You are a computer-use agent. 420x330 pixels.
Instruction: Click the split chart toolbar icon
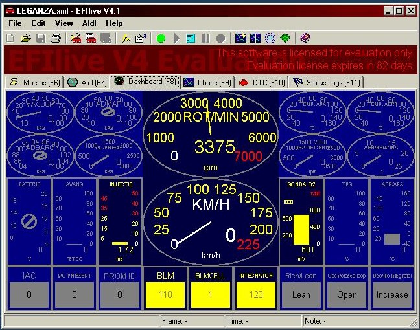tap(255, 38)
